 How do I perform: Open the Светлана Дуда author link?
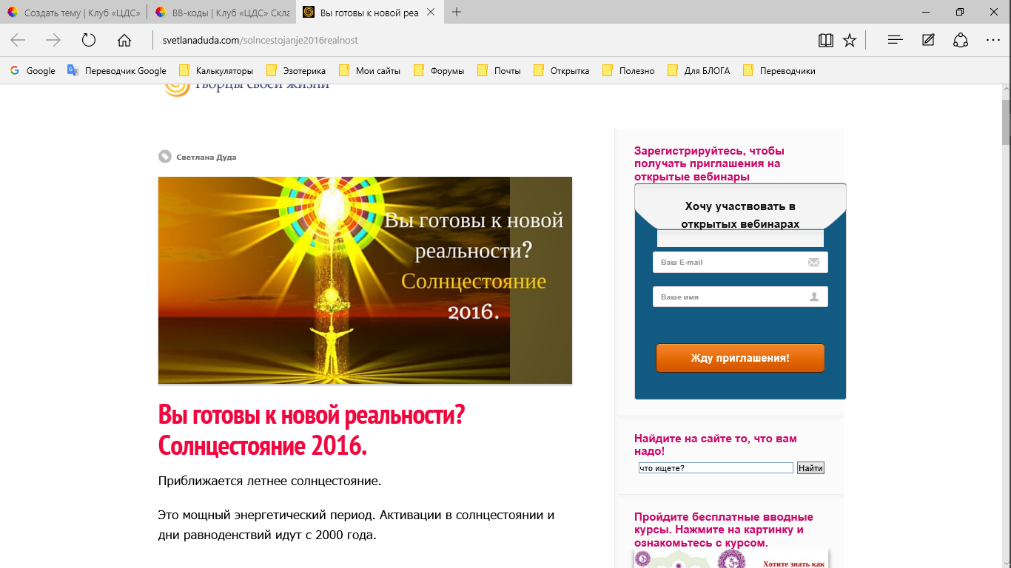pos(206,157)
